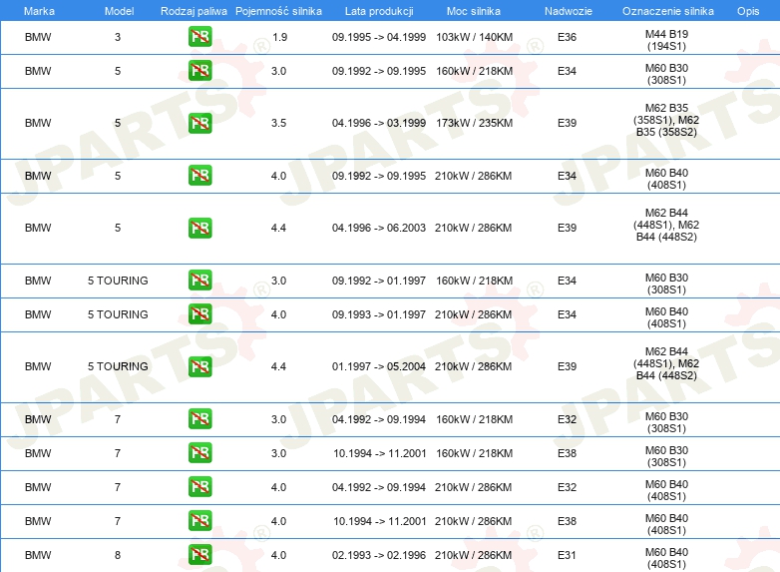Click 4.4 capacity in the 04.1996 -> 06.2003 row
This screenshot has height=572, width=780.
pos(278,228)
